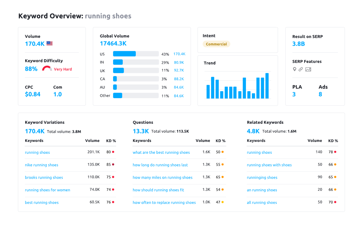Image resolution: width=361 pixels, height=226 pixels.
Task: Click the US flag icon next to Volume
Action: tap(49, 43)
